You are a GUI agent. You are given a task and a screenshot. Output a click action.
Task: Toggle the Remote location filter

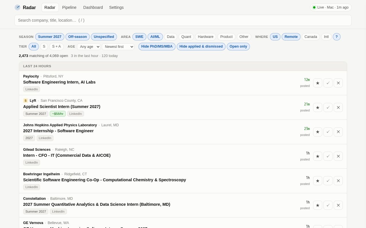(291, 37)
